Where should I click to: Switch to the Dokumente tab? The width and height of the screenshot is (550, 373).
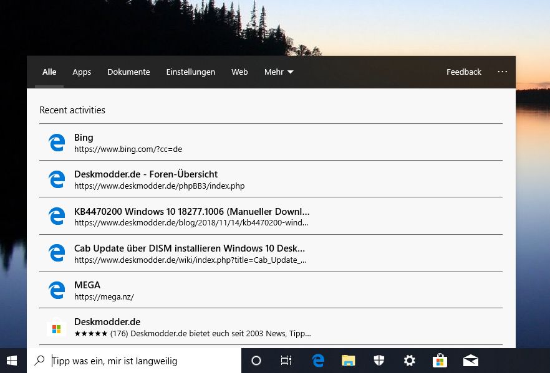[x=128, y=72]
